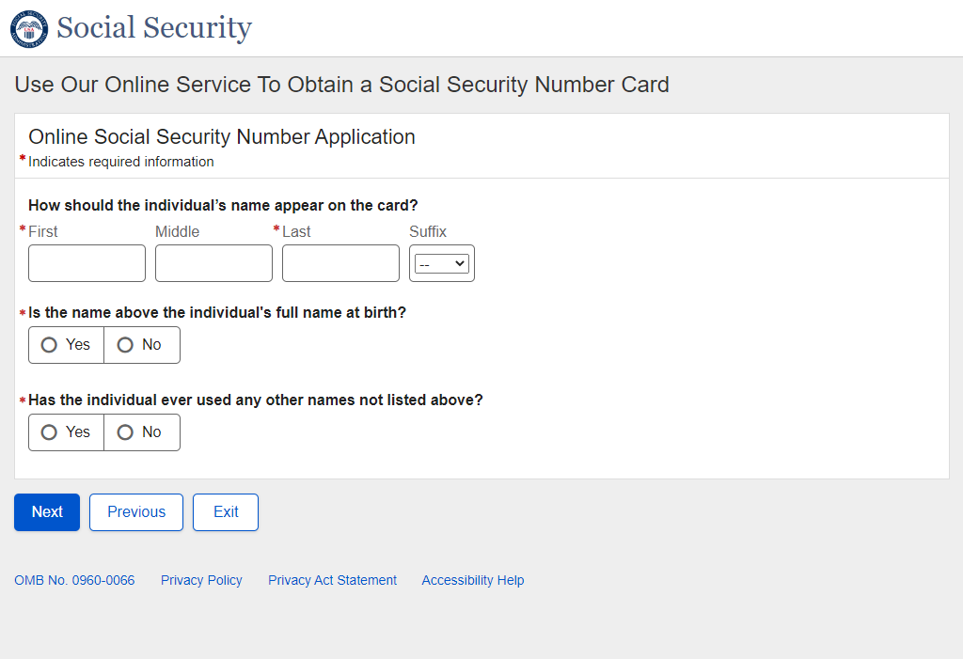Viewport: 963px width, 659px height.
Task: Click the Online Social Security Number Application heading
Action: 222,137
